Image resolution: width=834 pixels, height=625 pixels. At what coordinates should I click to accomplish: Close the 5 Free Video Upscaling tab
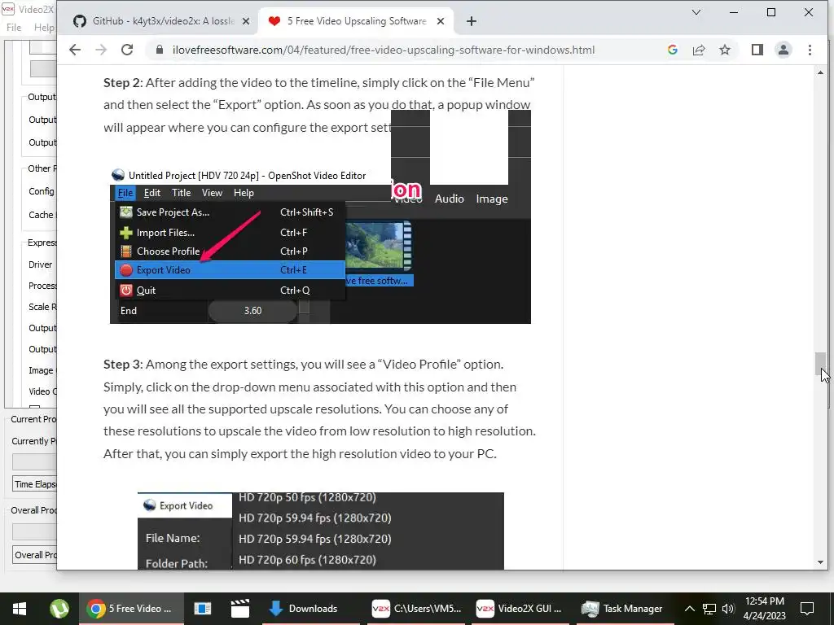tap(441, 21)
